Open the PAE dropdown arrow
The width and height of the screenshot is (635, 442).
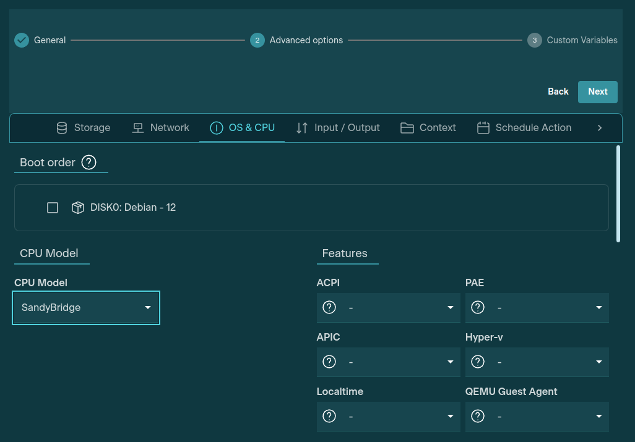tap(598, 308)
